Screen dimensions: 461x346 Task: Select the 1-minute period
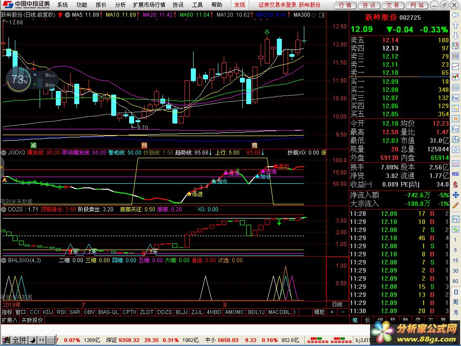tap(455, 240)
